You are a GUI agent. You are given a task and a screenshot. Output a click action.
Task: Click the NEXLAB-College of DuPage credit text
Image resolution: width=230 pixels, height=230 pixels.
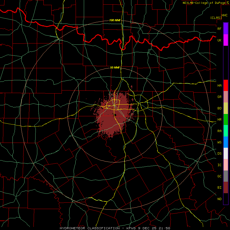204,3
